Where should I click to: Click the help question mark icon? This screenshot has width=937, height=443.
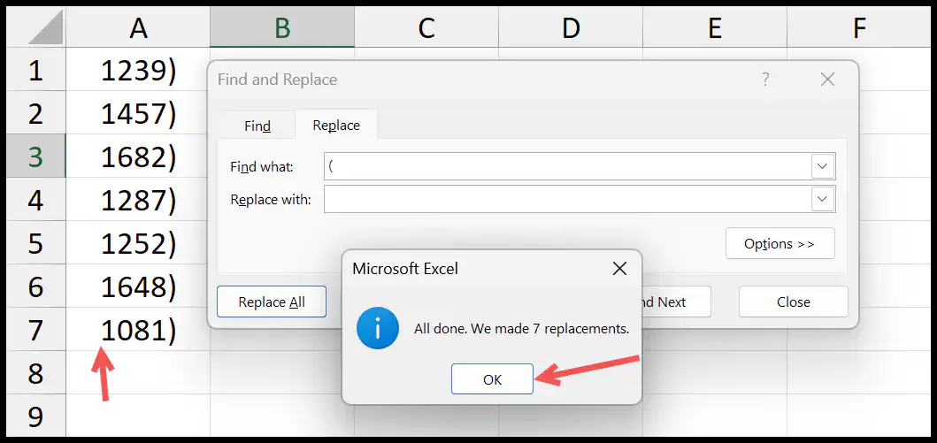point(765,80)
